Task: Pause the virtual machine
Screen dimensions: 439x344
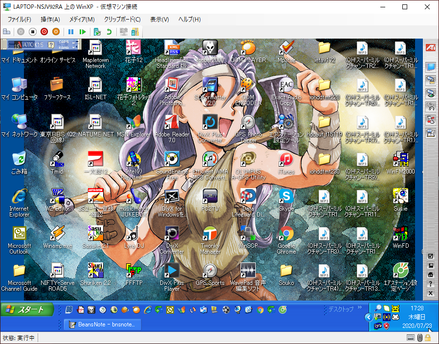Action: 71,32
